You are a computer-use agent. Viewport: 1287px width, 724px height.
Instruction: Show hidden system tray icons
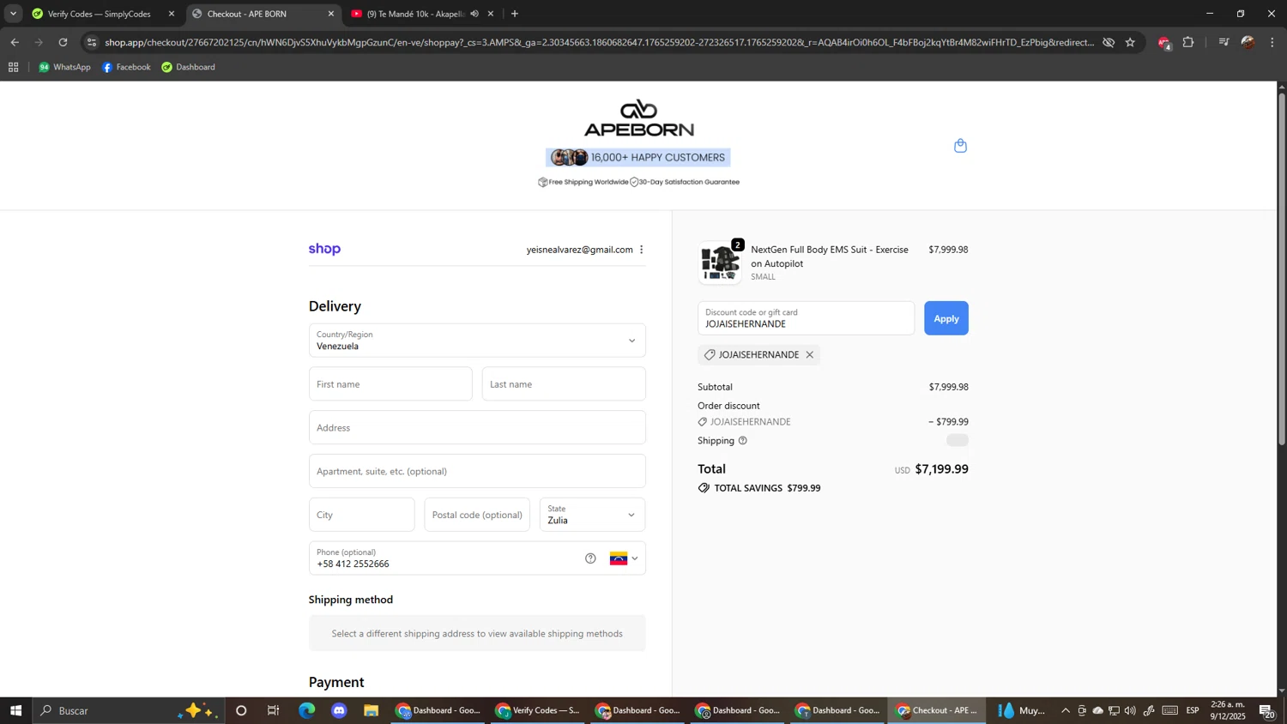pos(1066,710)
